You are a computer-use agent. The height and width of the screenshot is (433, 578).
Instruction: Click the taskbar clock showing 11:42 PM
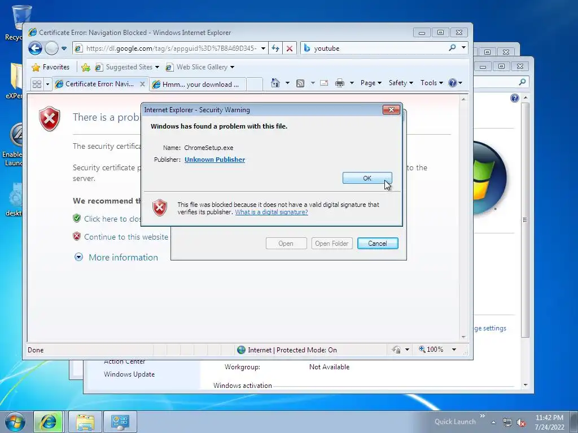click(550, 422)
